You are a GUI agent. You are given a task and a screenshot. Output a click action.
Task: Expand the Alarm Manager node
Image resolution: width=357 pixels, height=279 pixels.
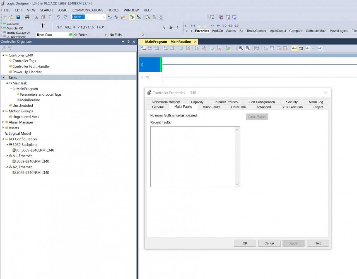[x=3, y=122]
